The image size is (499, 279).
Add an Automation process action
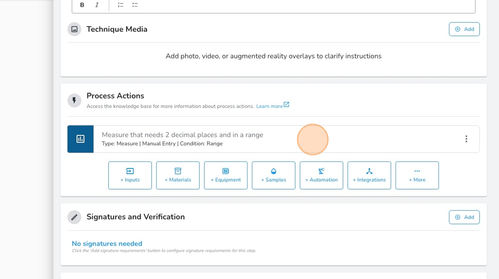[x=321, y=175]
